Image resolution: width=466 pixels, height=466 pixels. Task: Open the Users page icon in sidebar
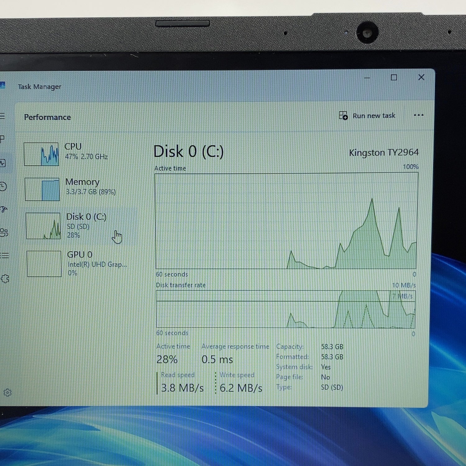point(4,232)
